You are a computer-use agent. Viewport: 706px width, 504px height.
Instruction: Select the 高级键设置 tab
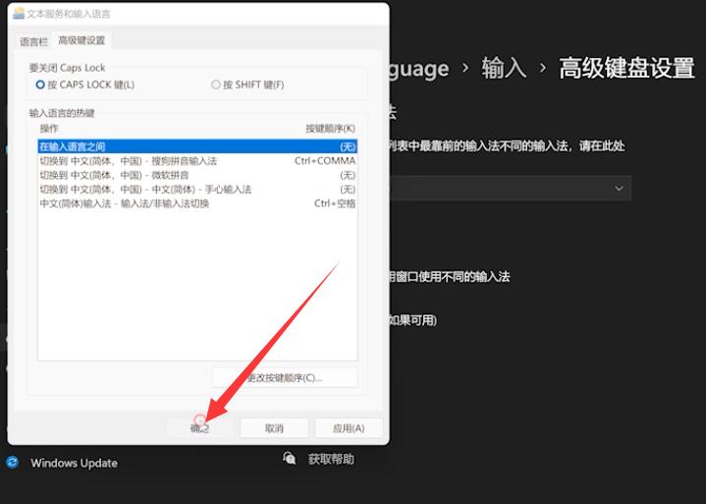coord(81,40)
